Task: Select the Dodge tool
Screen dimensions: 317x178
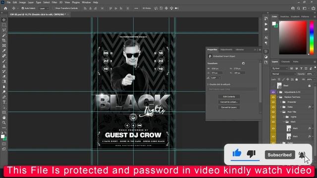Action: tap(4, 92)
